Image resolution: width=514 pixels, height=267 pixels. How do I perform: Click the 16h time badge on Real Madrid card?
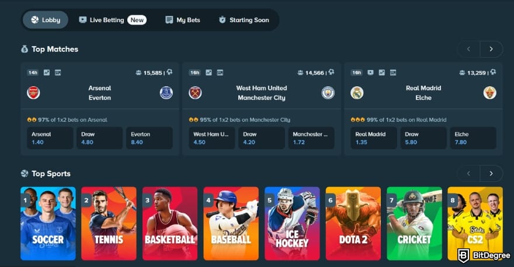pyautogui.click(x=357, y=73)
